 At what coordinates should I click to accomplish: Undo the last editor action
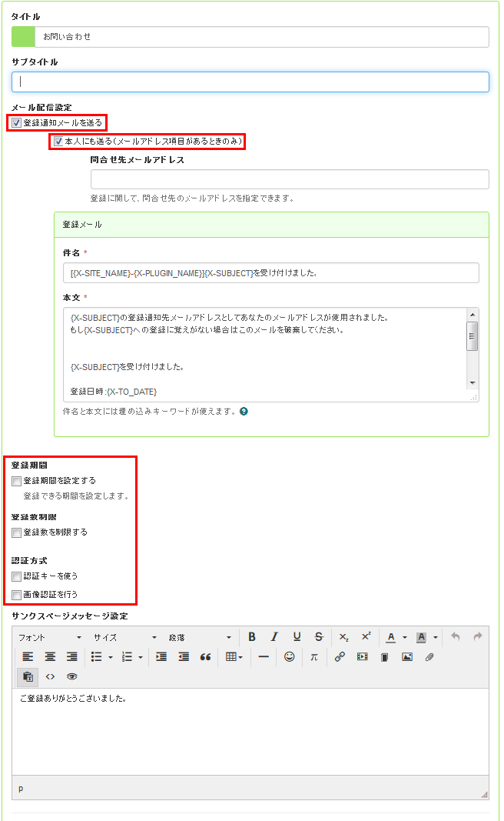click(x=456, y=636)
